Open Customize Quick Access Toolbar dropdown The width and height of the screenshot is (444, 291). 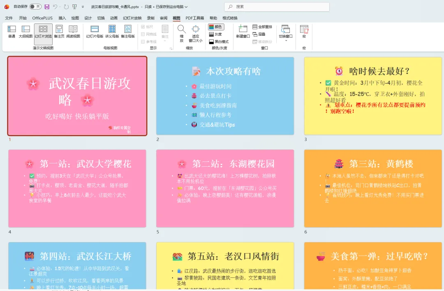[x=83, y=7]
